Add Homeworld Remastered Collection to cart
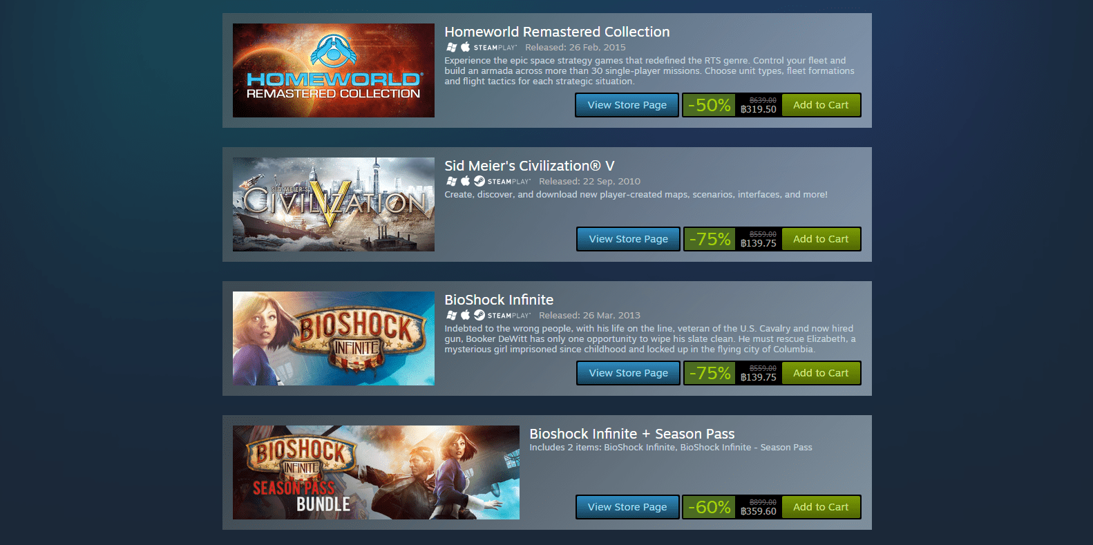 pos(821,105)
